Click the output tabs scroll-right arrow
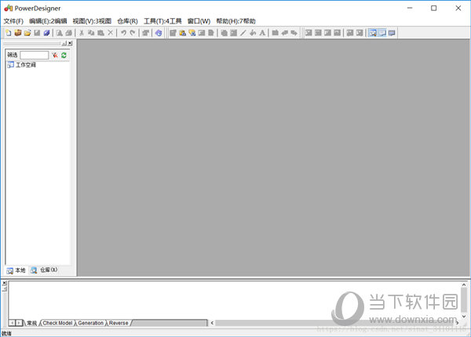 click(19, 323)
